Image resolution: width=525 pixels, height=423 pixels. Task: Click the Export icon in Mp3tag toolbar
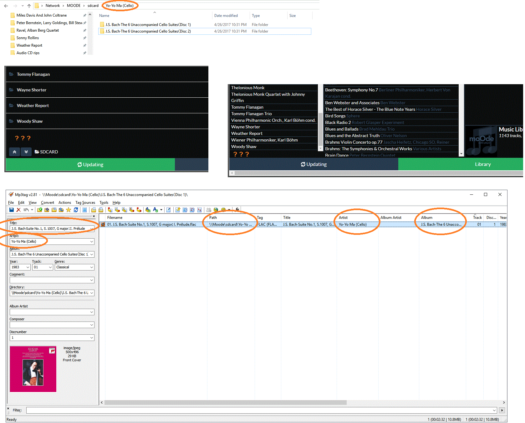tap(178, 210)
